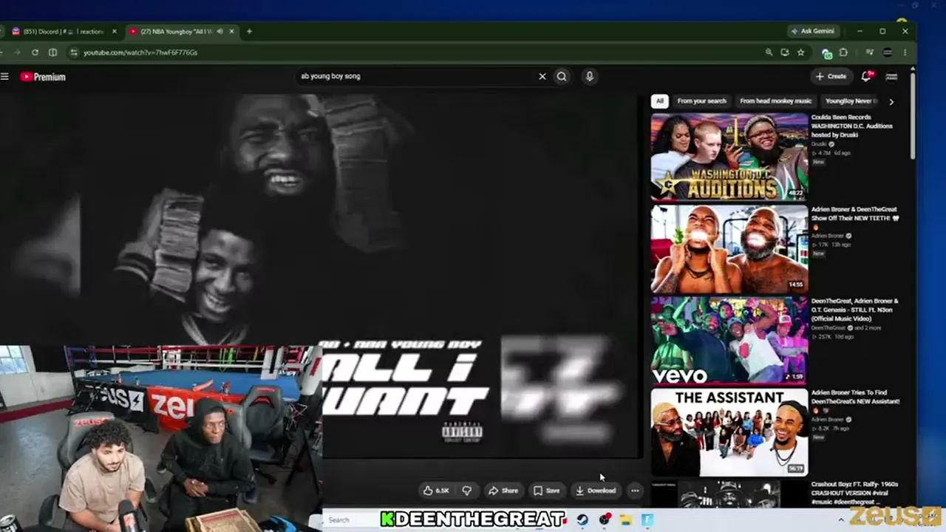The width and height of the screenshot is (946, 532).
Task: Start voice search with the microphone
Action: (589, 76)
